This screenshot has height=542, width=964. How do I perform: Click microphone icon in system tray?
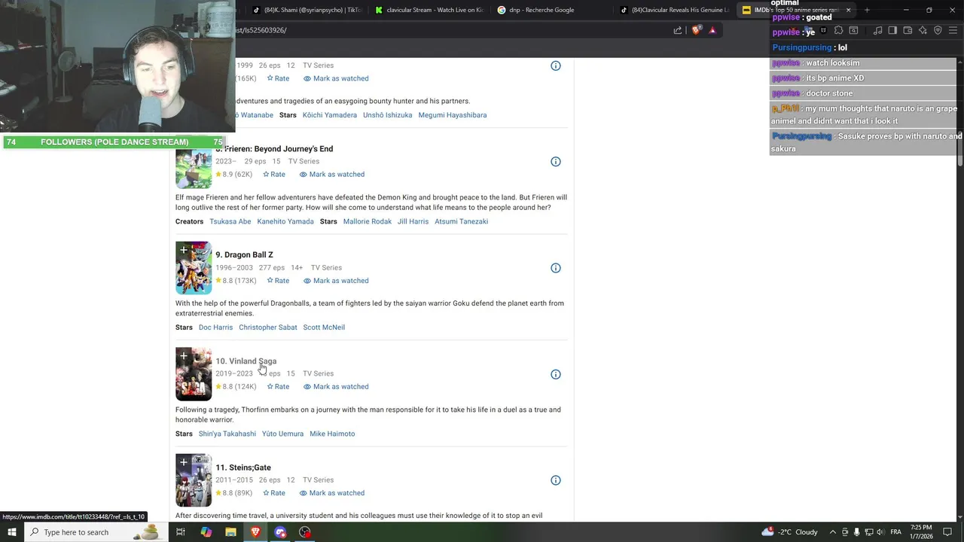point(857,532)
